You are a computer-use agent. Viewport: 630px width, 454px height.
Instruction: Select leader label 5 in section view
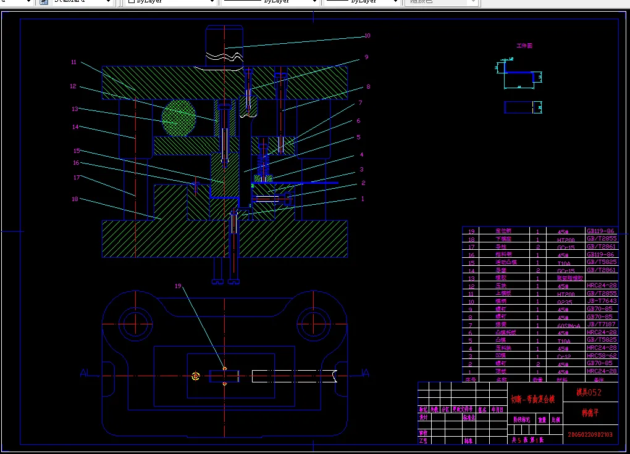pyautogui.click(x=358, y=138)
